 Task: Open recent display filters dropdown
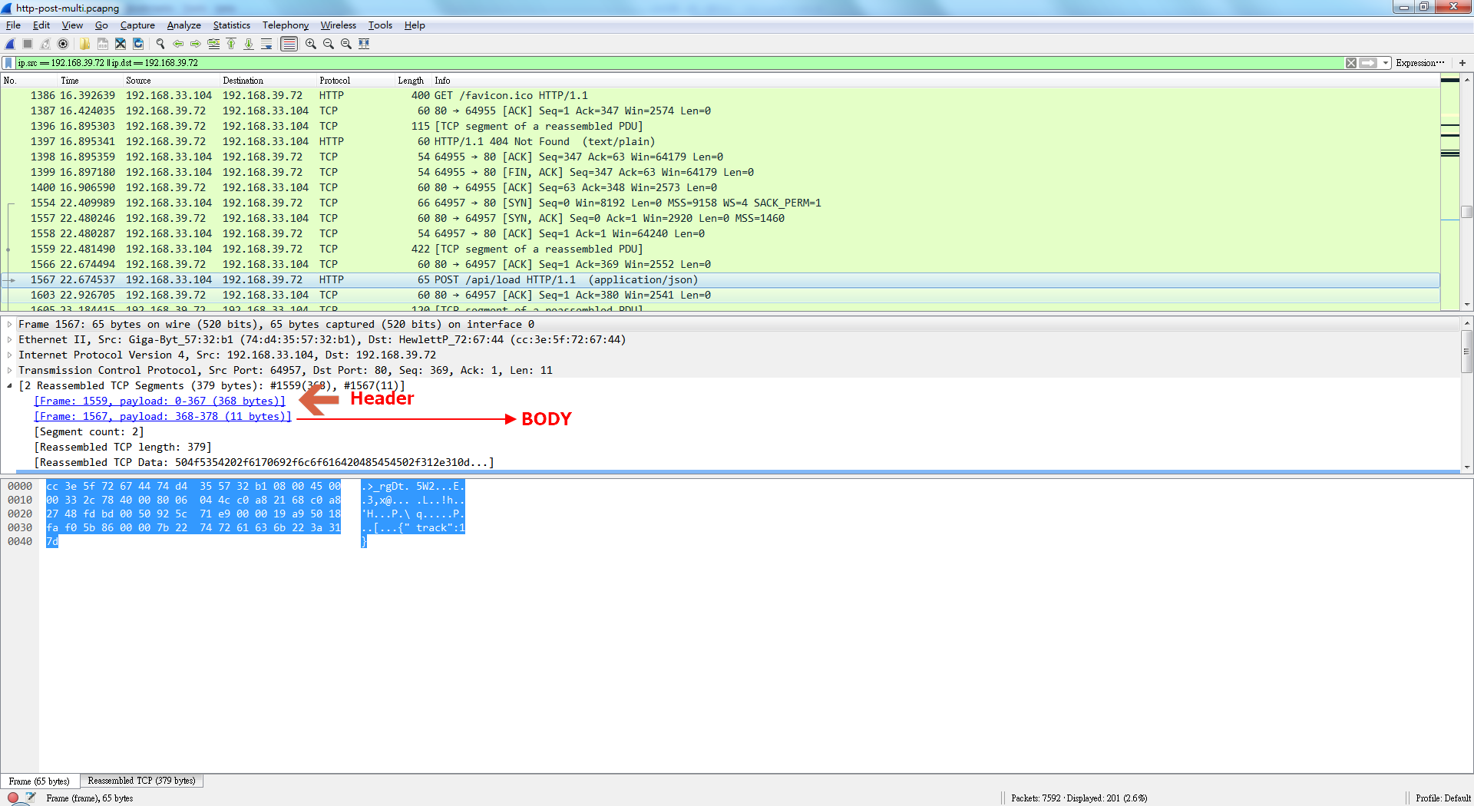(x=1386, y=63)
